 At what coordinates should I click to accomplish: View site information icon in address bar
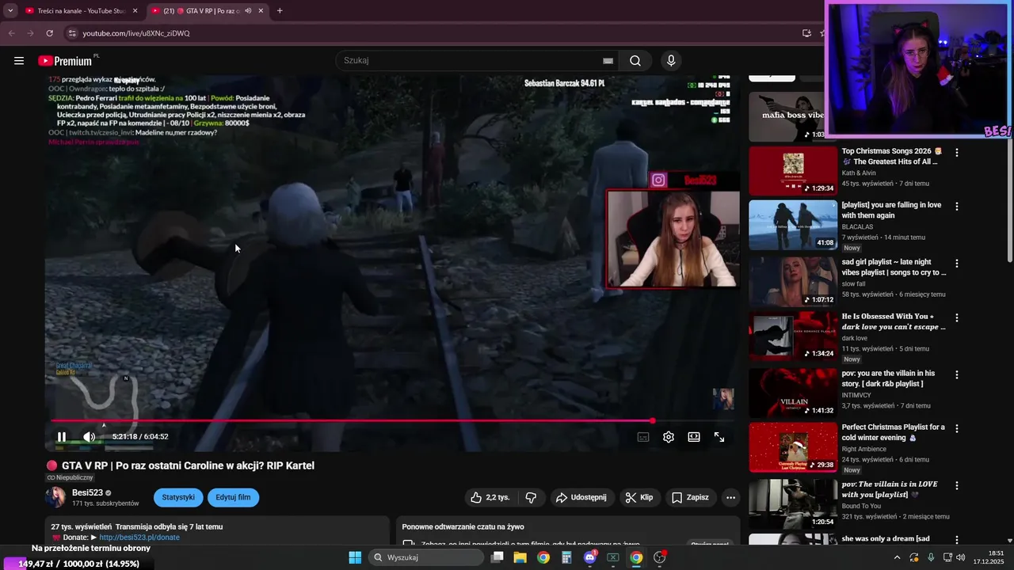coord(71,33)
